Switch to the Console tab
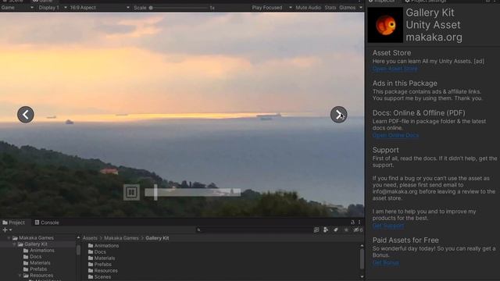 click(x=47, y=222)
